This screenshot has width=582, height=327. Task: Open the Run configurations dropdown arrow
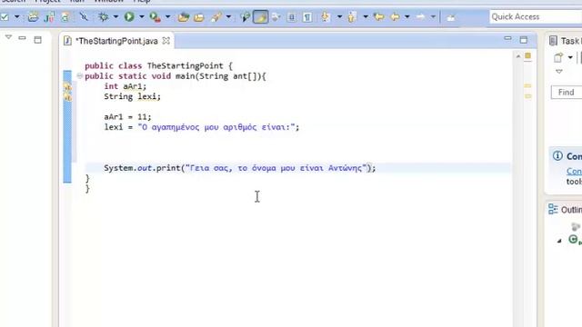point(142,16)
